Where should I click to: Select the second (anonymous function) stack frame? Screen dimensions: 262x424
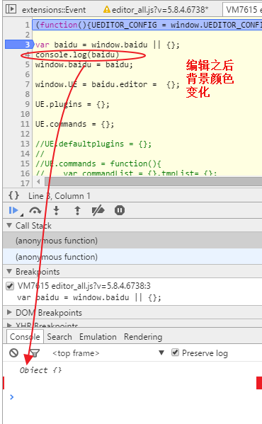coord(132,257)
